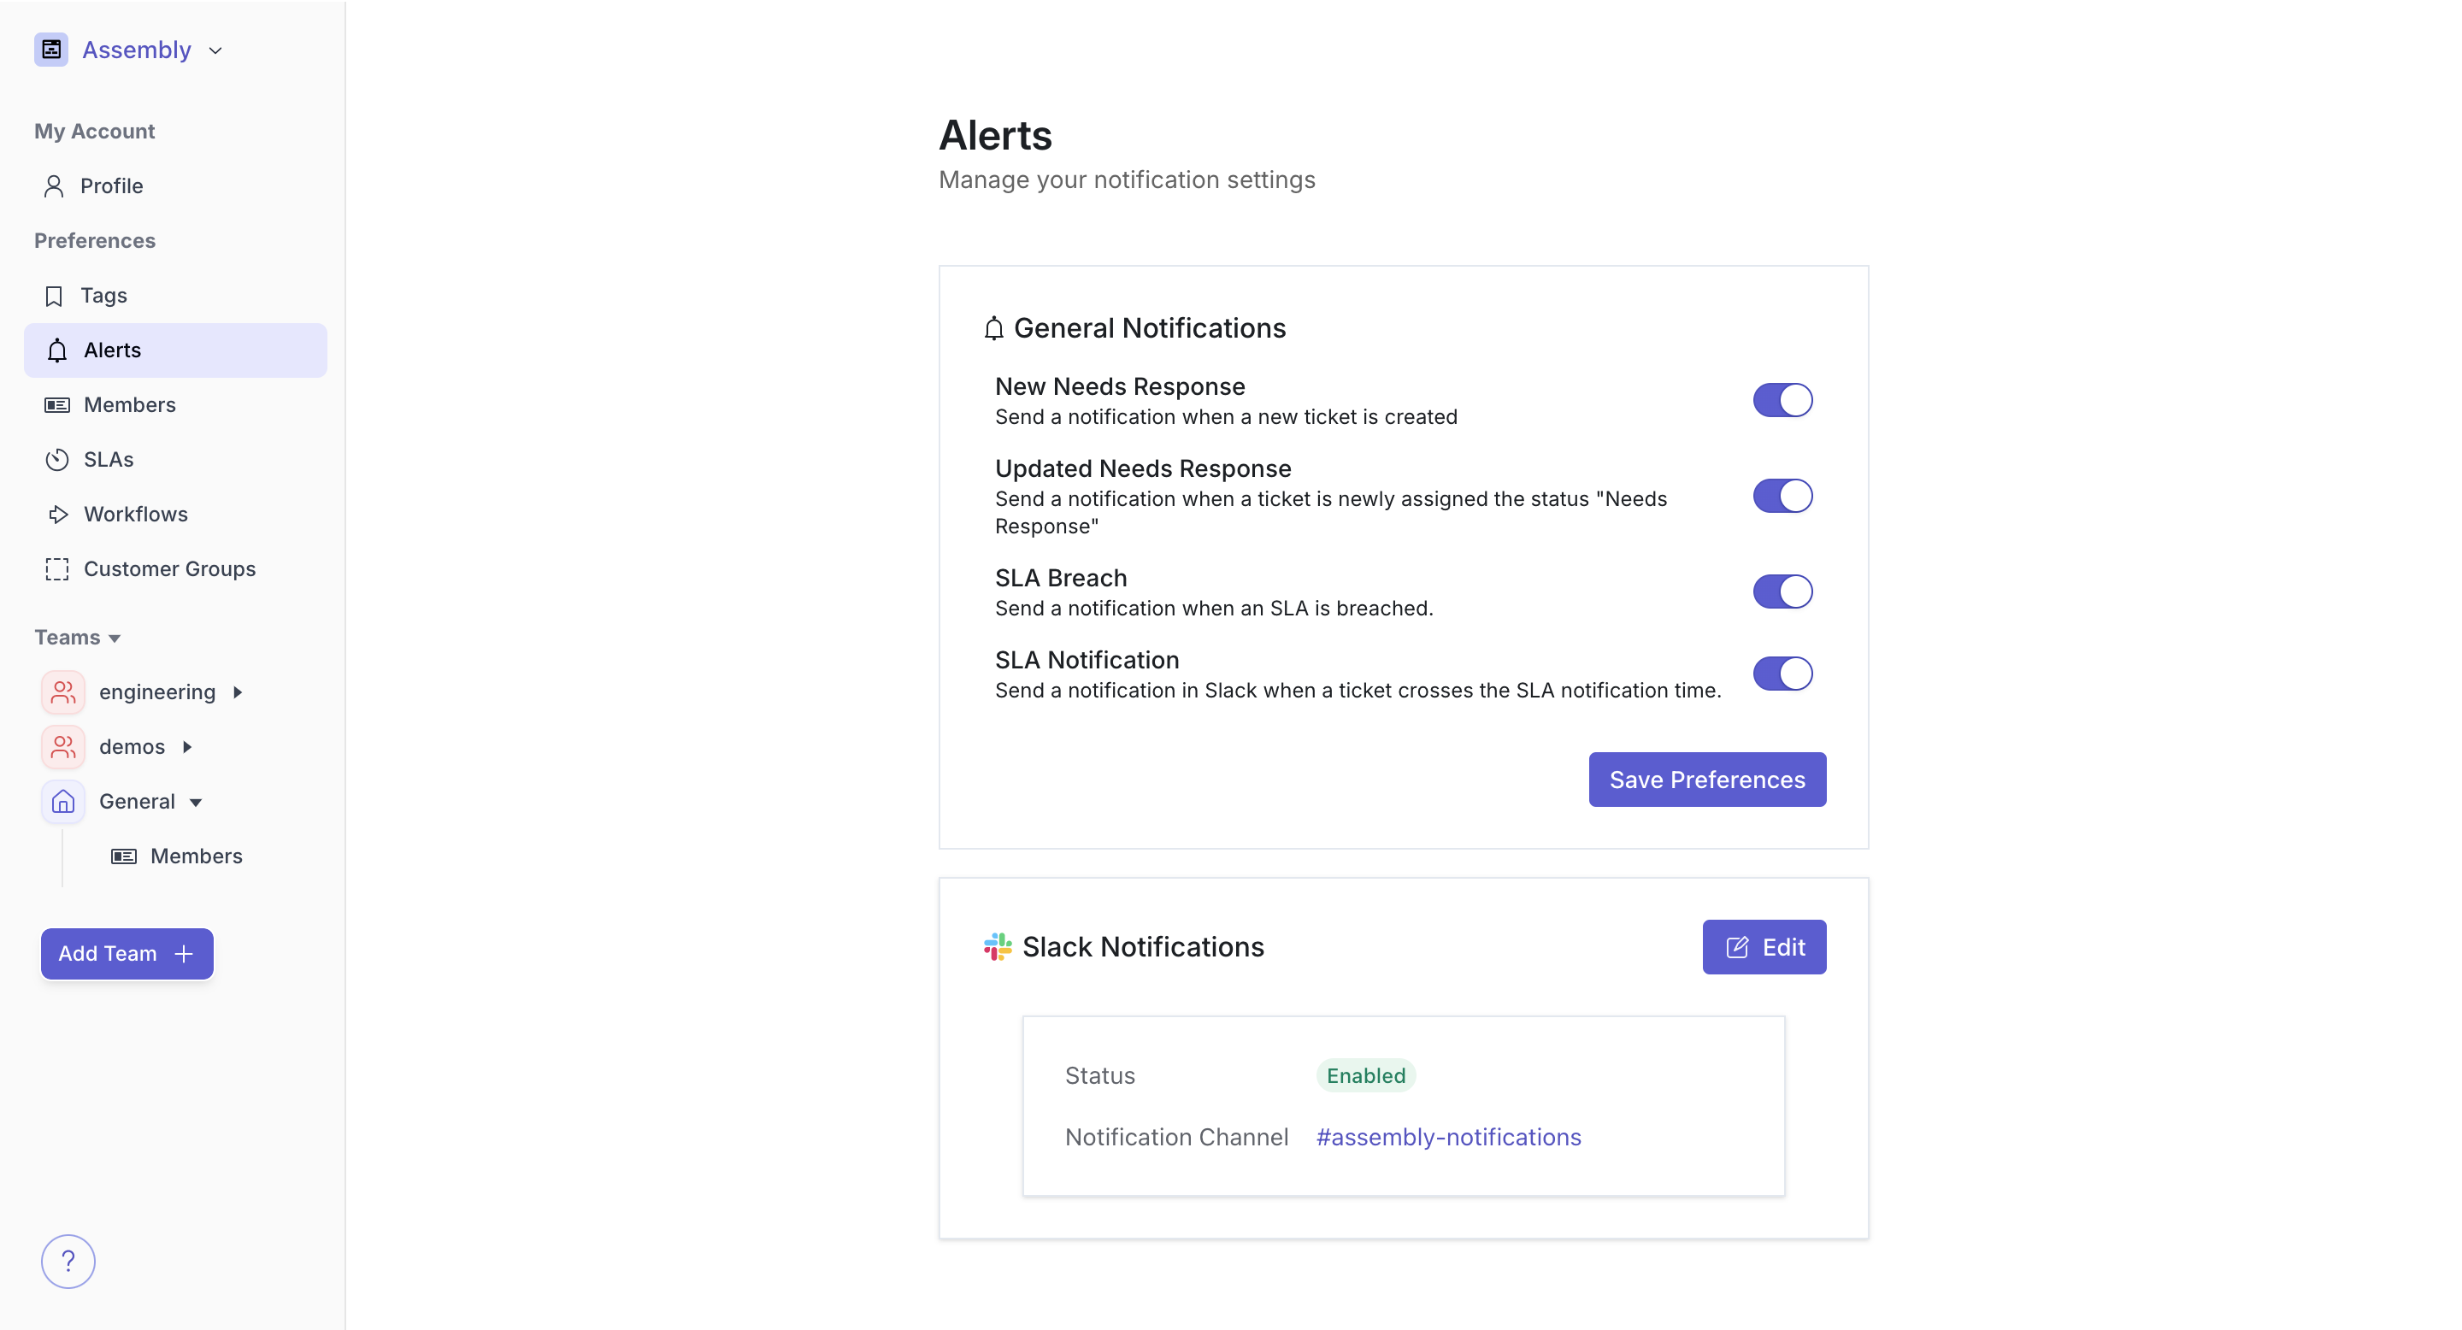Open Members under Preferences

130,405
